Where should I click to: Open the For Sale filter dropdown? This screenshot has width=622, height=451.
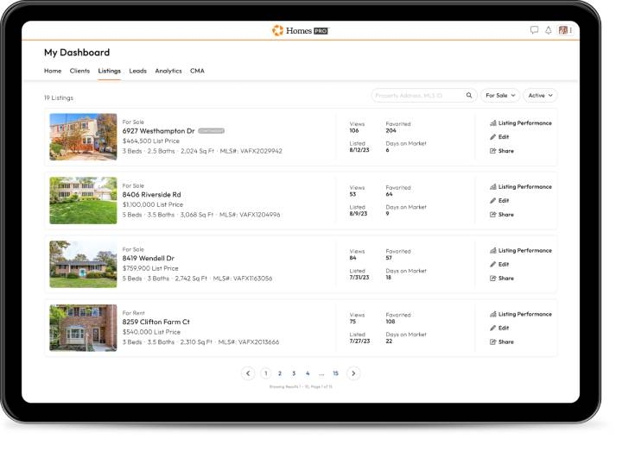(500, 96)
